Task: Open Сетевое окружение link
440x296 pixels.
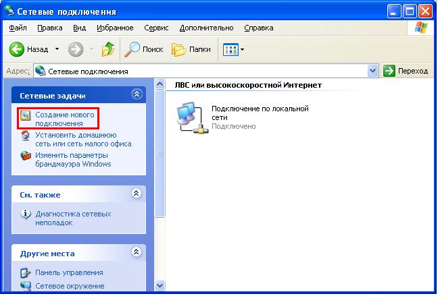Action: coord(70,286)
